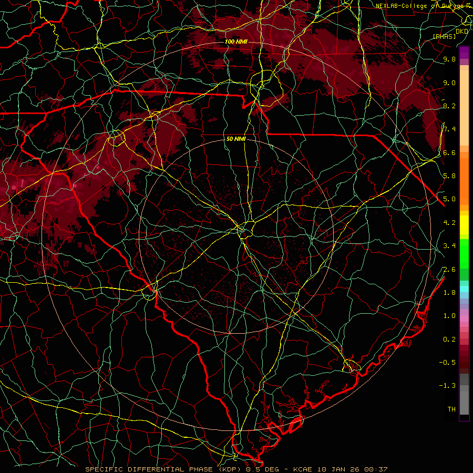Click the "50 NMI" range ring label
The width and height of the screenshot is (473, 473).
[236, 139]
